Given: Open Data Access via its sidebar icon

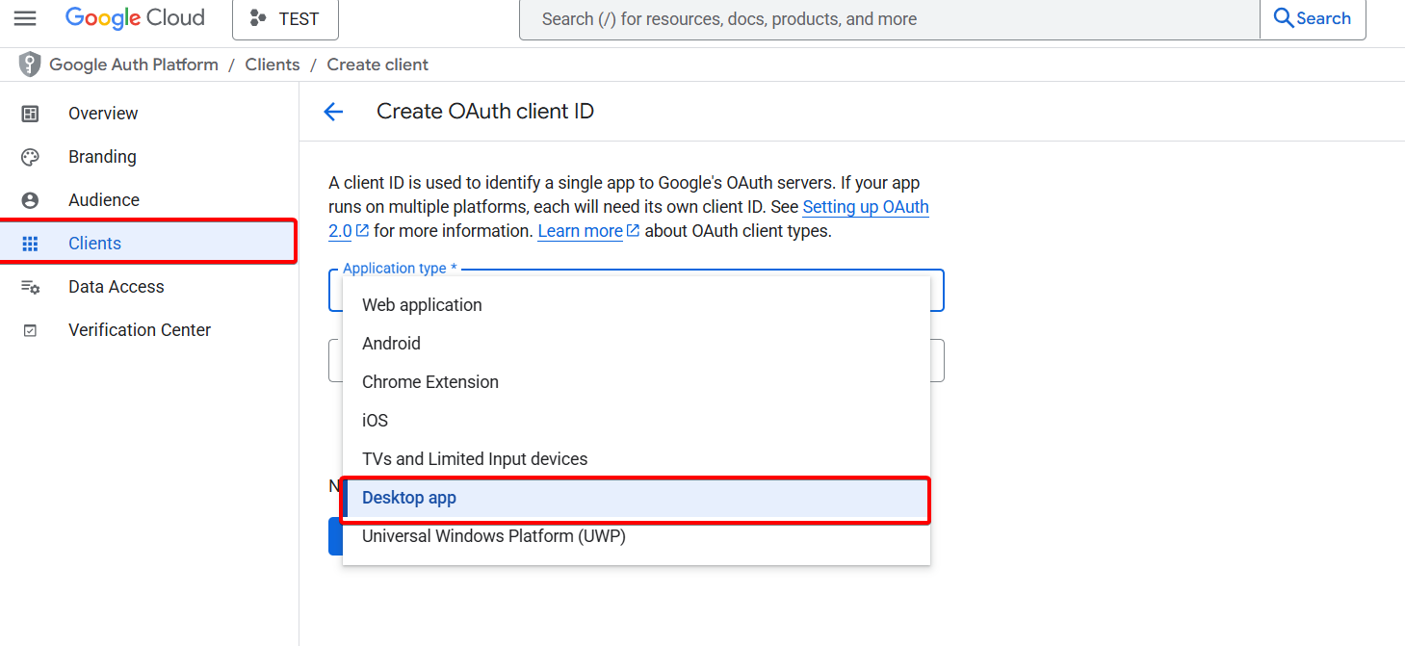Looking at the screenshot, I should [x=30, y=287].
